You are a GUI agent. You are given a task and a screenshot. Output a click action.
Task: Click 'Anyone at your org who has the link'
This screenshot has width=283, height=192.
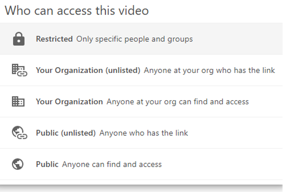click(209, 71)
